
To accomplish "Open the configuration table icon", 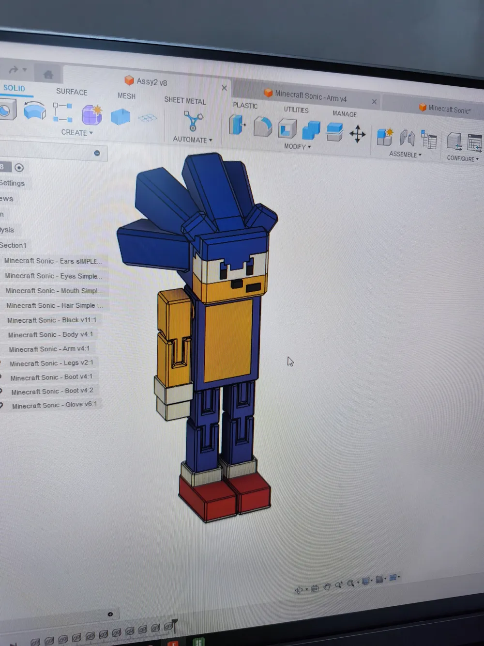I will [x=475, y=143].
